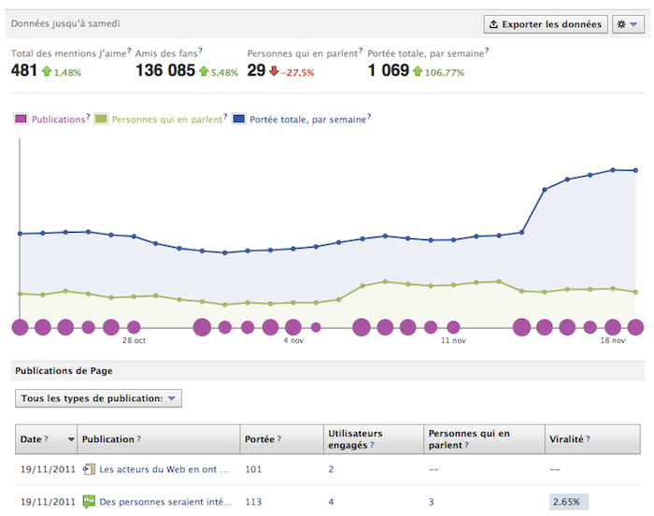This screenshot has height=516, width=654.
Task: Toggle green Personnes qui en parlent legend series
Action: tap(159, 120)
